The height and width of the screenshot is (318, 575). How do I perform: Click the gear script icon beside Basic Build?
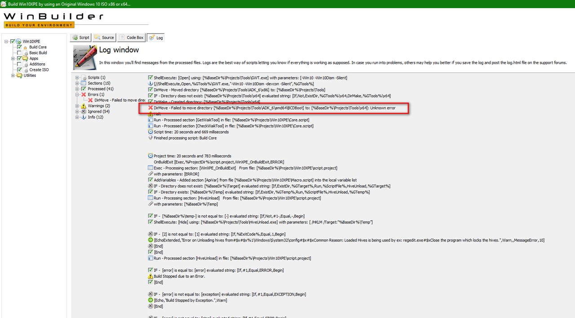click(x=25, y=53)
